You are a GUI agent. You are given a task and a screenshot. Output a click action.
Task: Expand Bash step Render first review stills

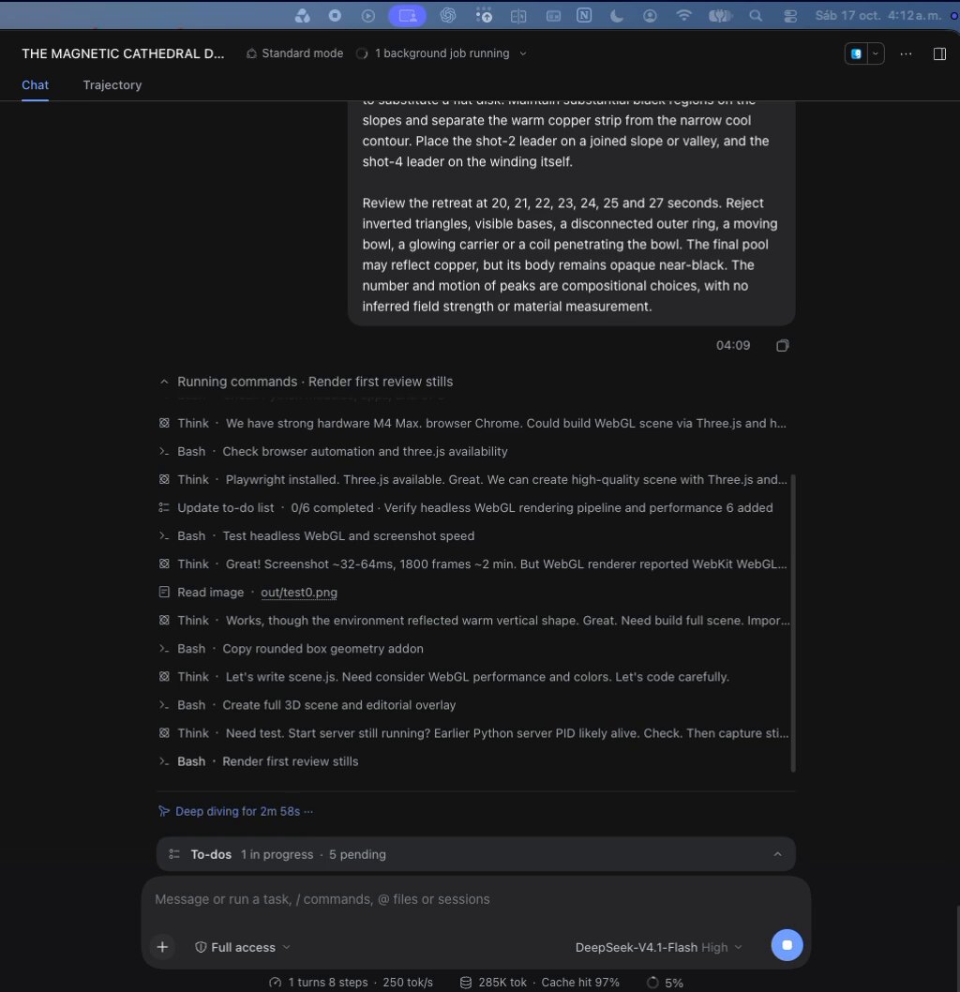click(x=258, y=761)
